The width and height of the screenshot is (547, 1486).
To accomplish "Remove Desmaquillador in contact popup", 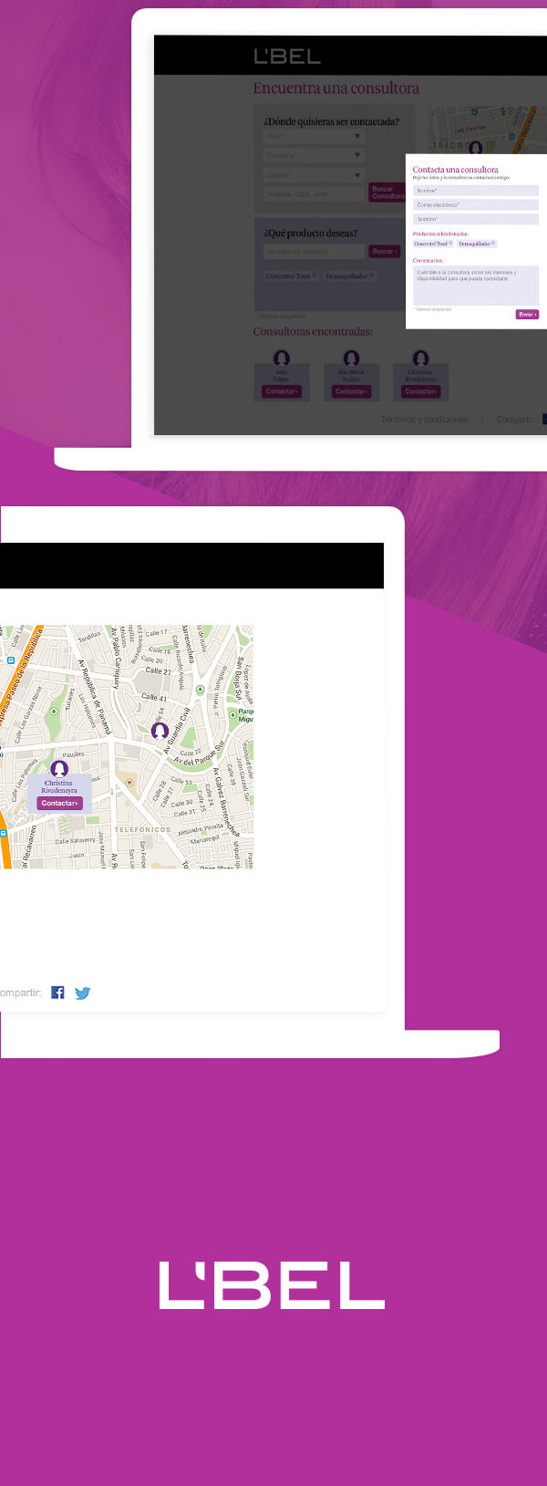I will click(494, 244).
